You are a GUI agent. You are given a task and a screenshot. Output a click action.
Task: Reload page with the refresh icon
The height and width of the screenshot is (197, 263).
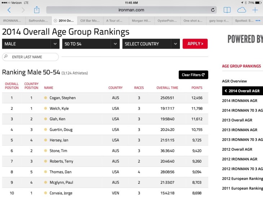(213, 10)
